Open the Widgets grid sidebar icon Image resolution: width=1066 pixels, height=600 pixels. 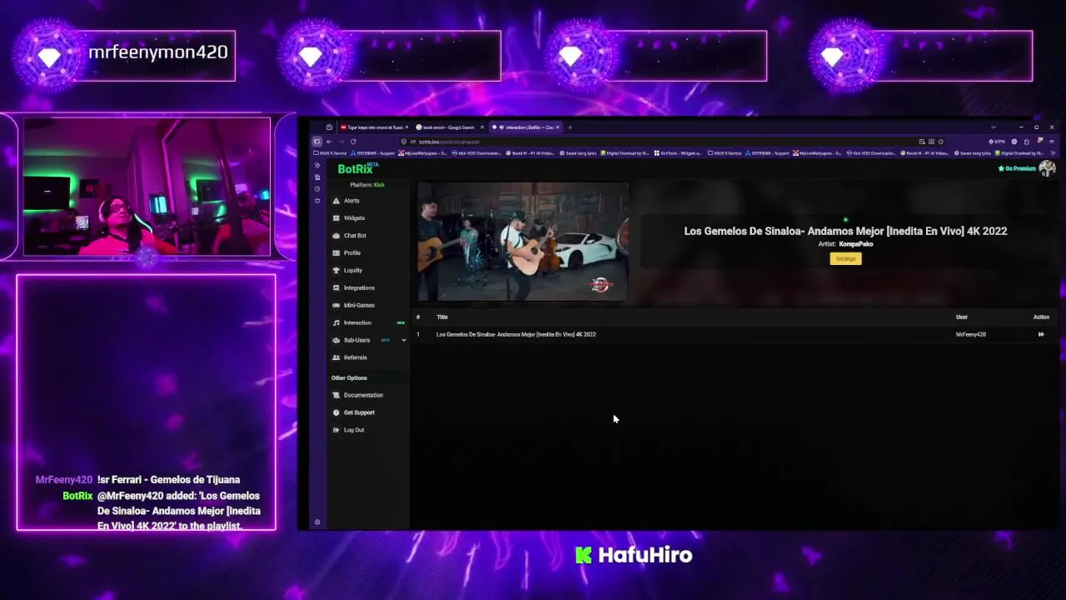pos(336,218)
